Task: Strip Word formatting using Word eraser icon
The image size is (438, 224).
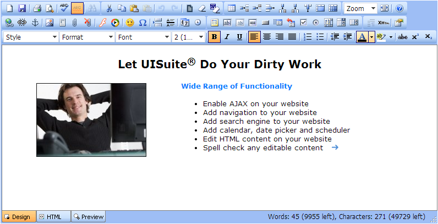Action: coord(215,8)
